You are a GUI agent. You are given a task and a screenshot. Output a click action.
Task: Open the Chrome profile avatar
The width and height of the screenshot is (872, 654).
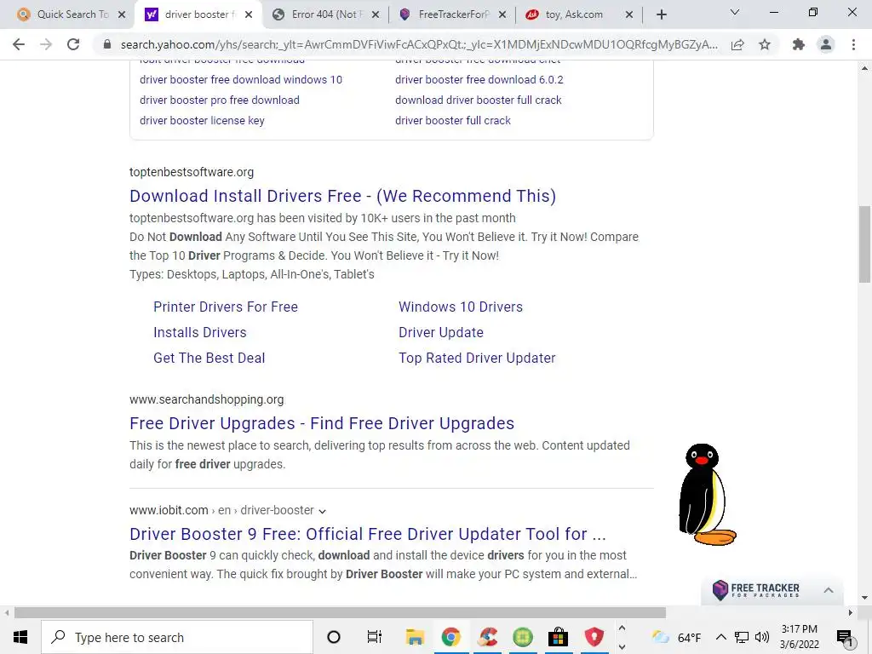[x=826, y=44]
